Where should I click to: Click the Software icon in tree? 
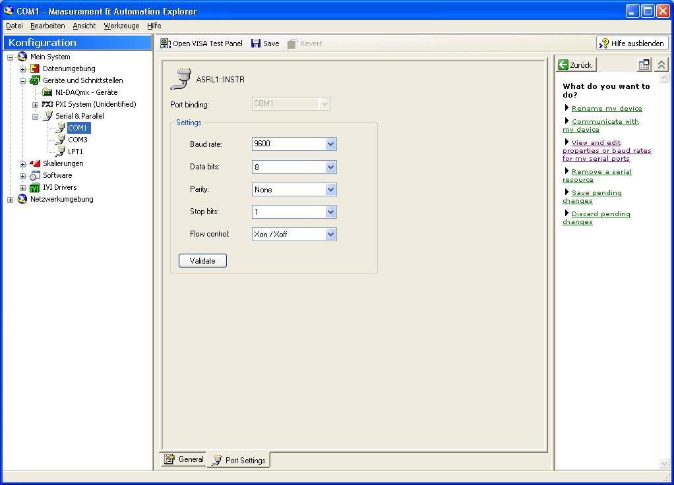click(35, 175)
